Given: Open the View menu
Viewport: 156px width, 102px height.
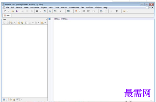Looking at the screenshot, I should coord(50,7).
